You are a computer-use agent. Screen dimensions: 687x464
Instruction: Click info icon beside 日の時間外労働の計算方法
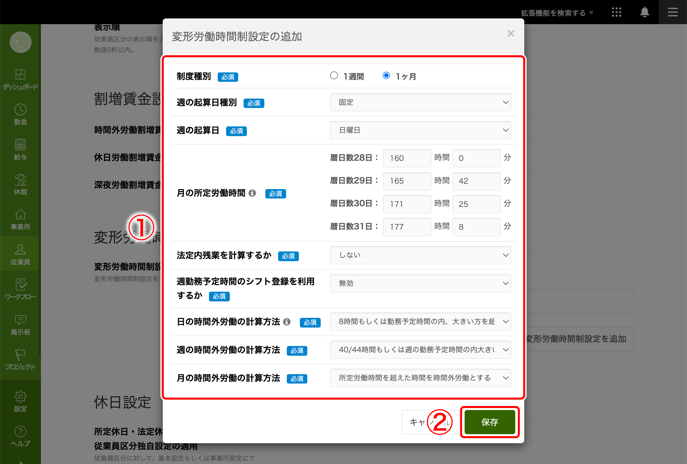(287, 322)
